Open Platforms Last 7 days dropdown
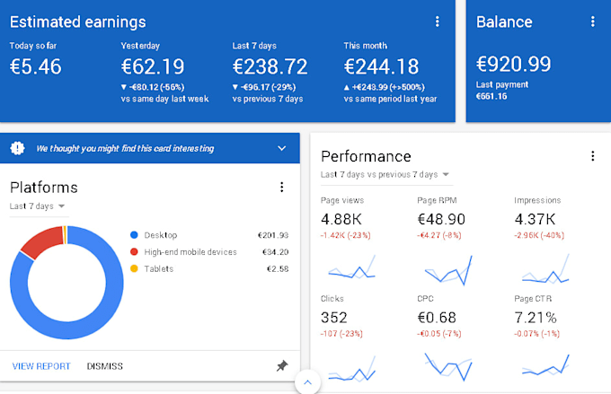This screenshot has height=394, width=611. click(38, 206)
